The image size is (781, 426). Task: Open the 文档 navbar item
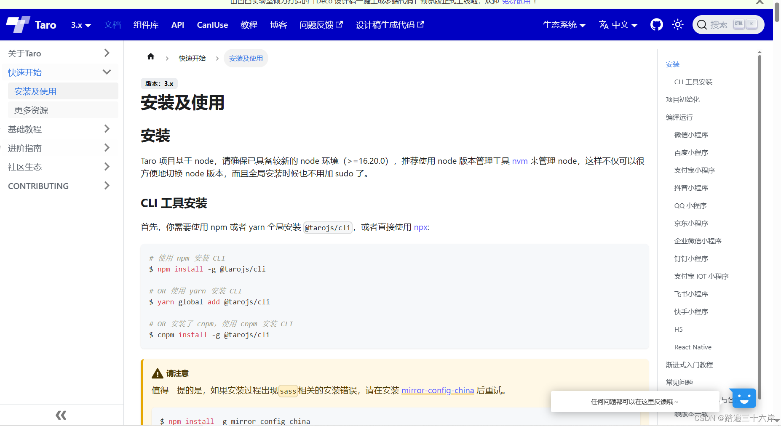[112, 25]
